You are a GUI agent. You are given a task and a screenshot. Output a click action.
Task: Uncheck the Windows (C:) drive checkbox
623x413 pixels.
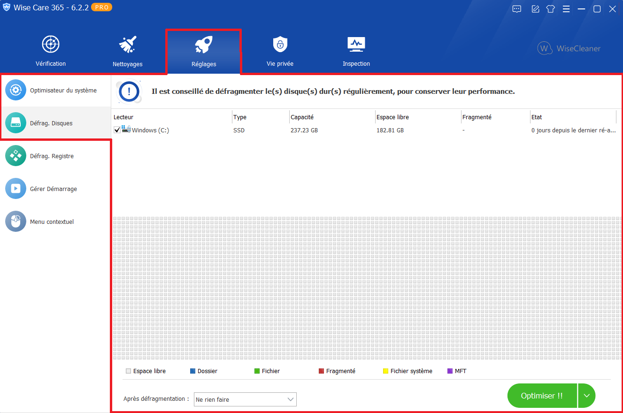[x=117, y=130]
